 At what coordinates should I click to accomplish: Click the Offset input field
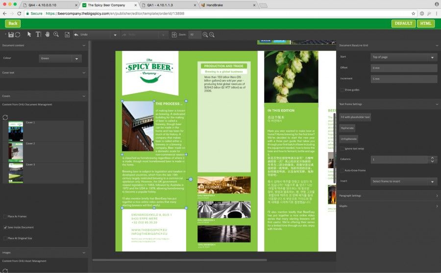tap(404, 68)
